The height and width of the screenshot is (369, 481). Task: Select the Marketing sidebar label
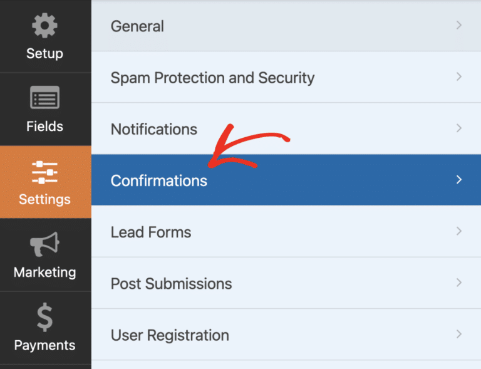pyautogui.click(x=44, y=273)
